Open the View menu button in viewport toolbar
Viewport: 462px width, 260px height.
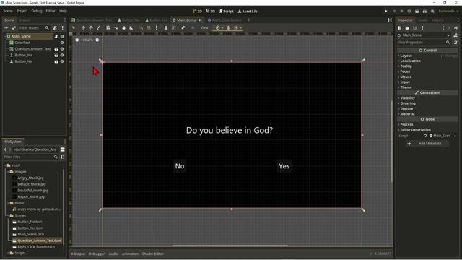pos(204,27)
